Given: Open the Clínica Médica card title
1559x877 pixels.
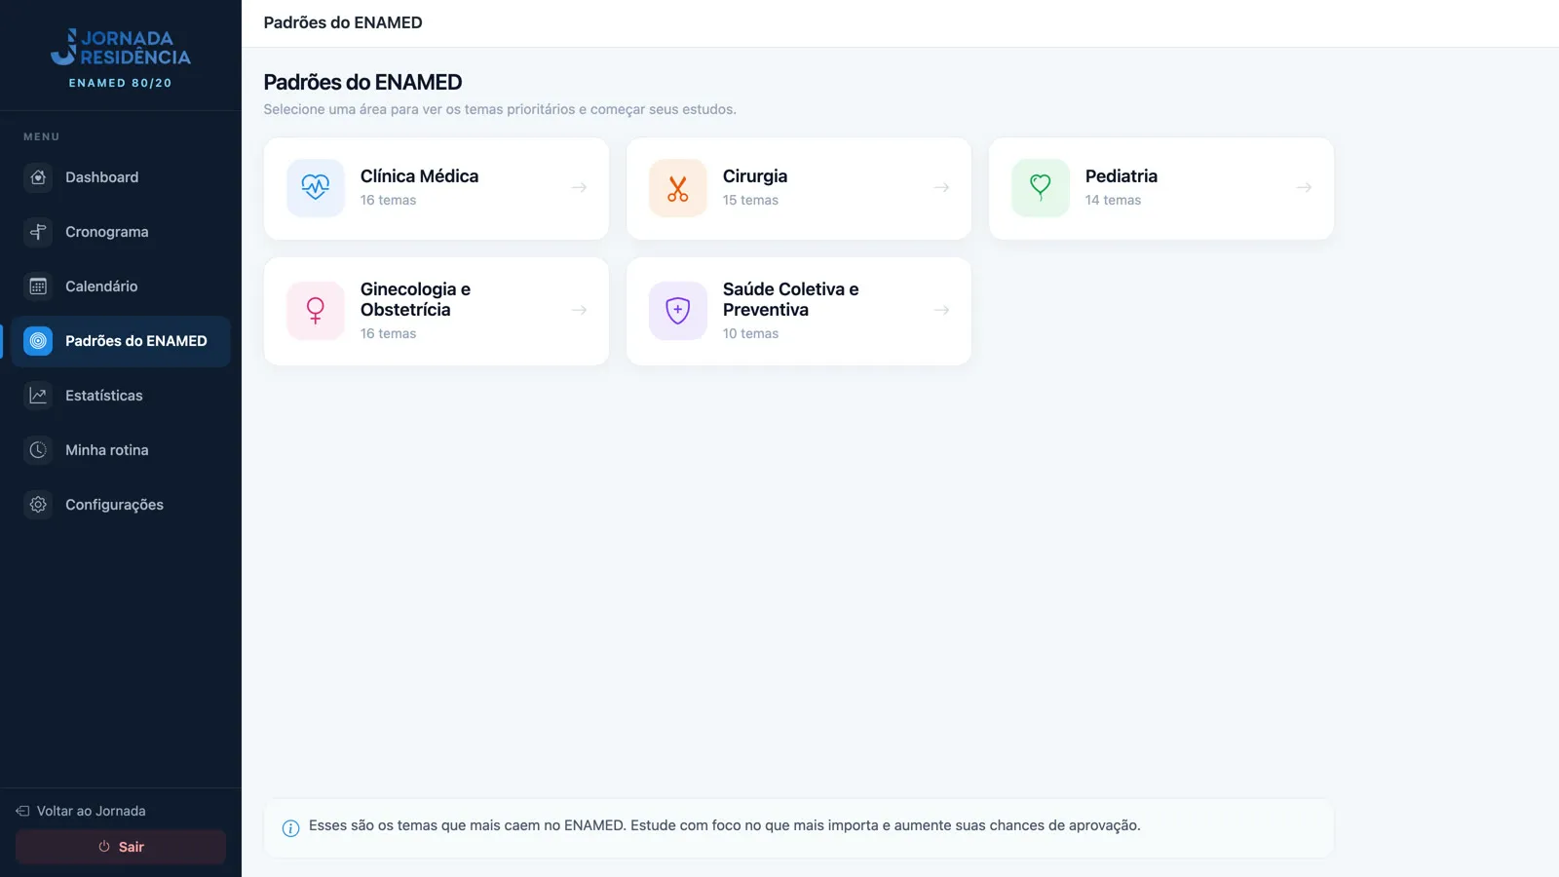Looking at the screenshot, I should tap(419, 176).
